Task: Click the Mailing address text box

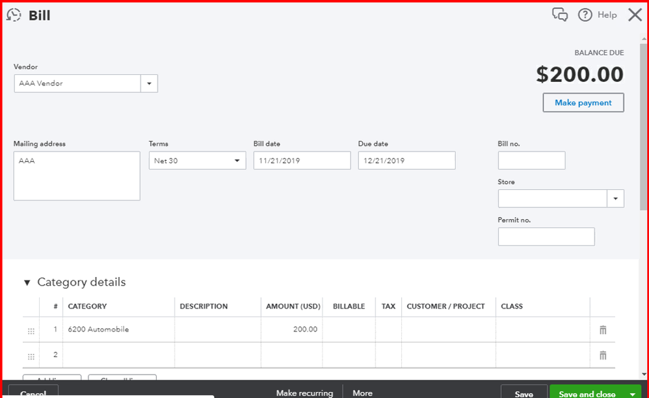Action: click(77, 176)
